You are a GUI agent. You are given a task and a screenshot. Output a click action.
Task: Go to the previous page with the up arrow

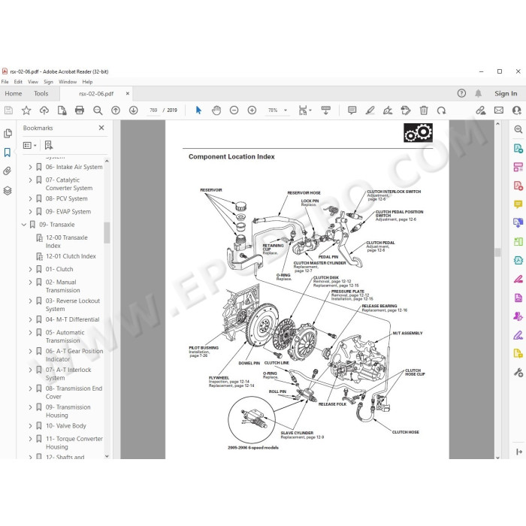pos(116,110)
